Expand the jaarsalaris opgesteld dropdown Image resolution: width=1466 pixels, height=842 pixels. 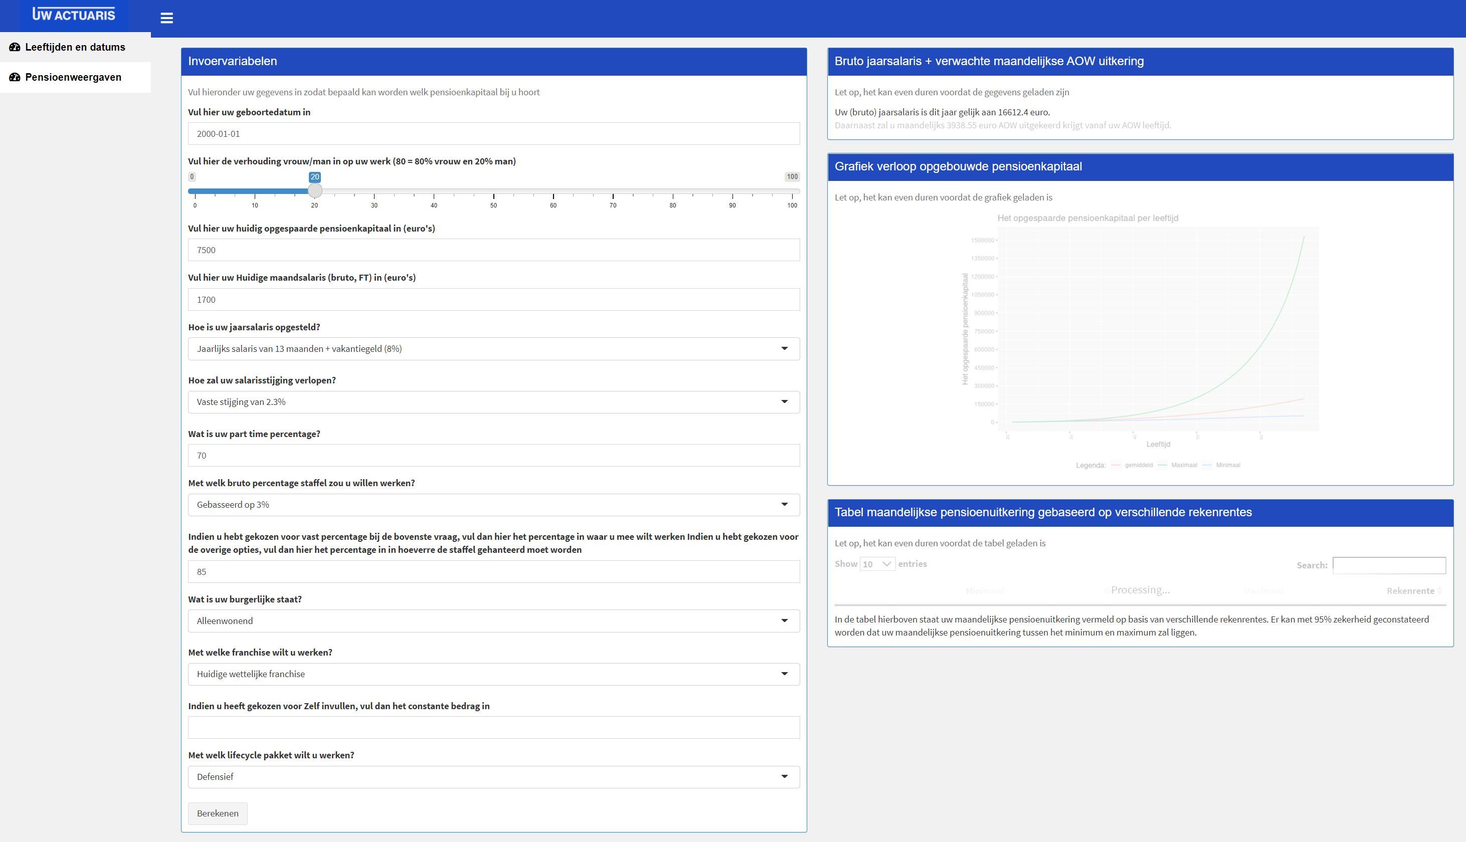click(x=493, y=349)
